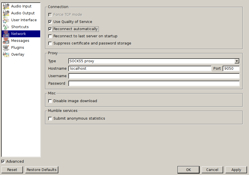Image resolution: width=249 pixels, height=175 pixels.
Task: Untick the Advanced checkbox
Action: pyautogui.click(x=3, y=162)
